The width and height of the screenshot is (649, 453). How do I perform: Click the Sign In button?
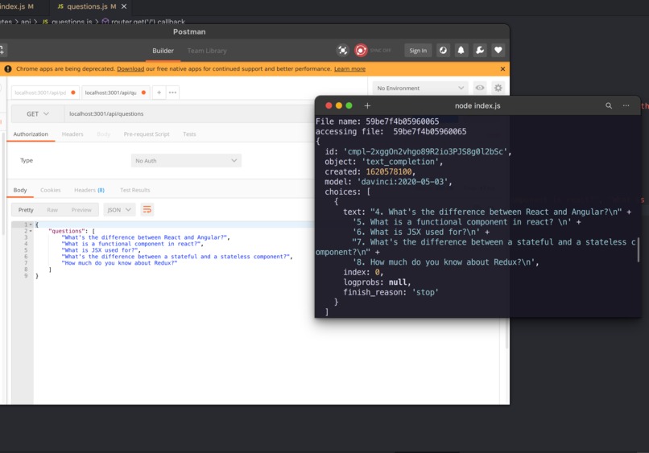418,51
